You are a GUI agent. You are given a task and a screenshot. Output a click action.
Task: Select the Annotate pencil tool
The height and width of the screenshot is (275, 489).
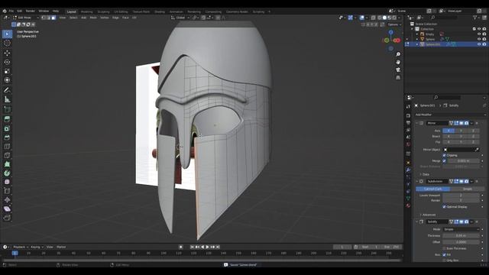(x=7, y=90)
